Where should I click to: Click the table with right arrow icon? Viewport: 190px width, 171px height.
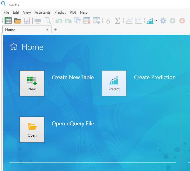coord(97,21)
